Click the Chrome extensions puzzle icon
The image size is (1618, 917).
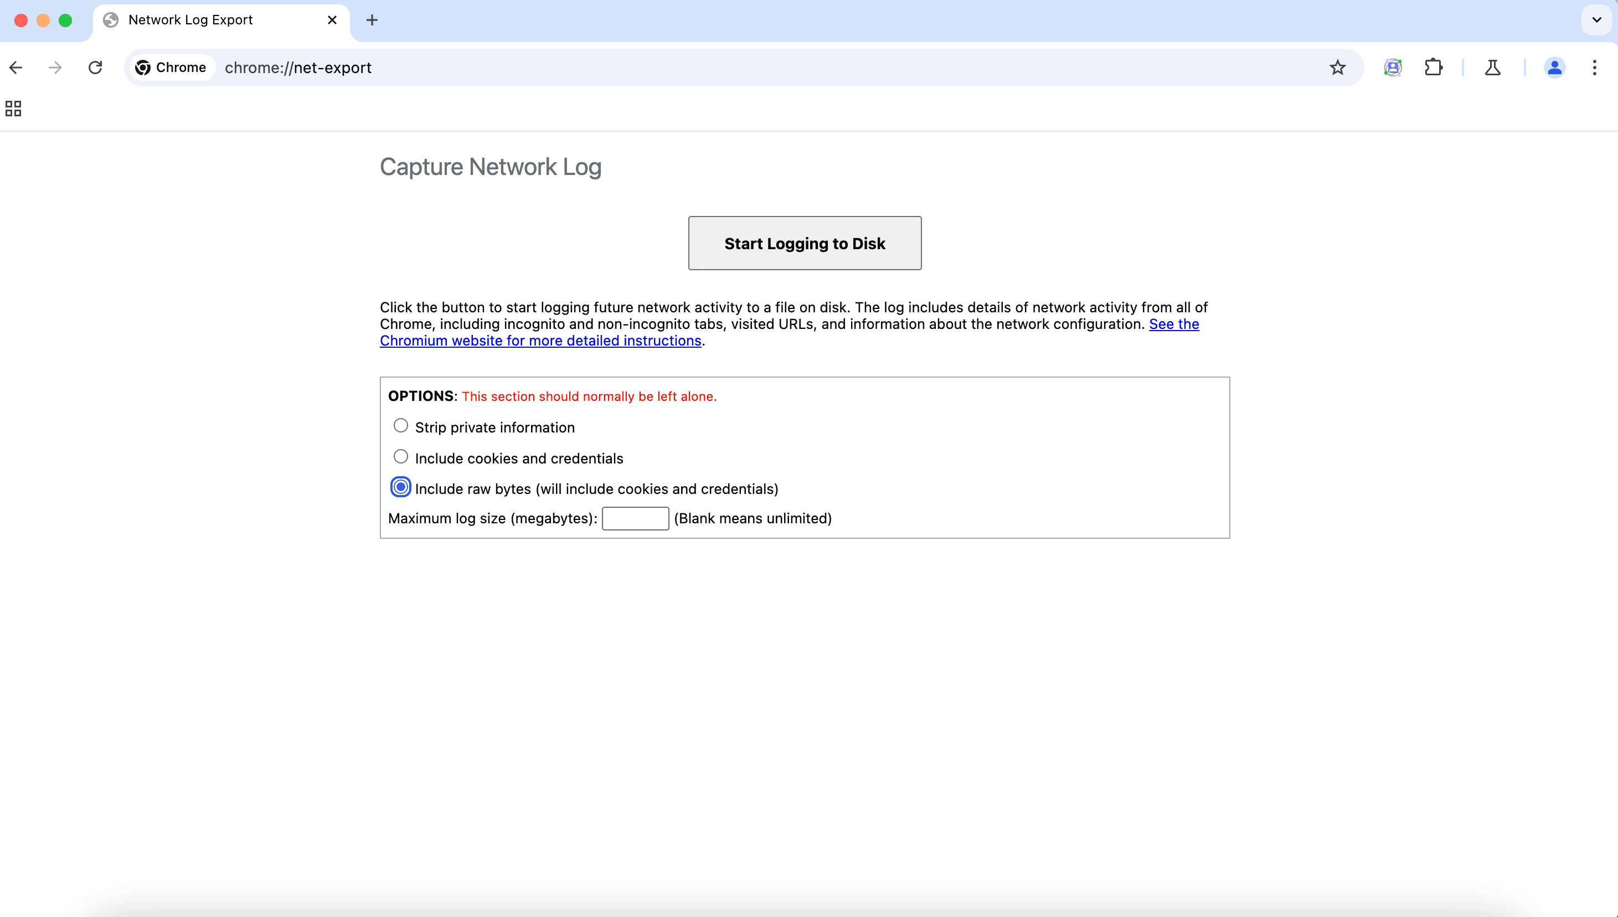pyautogui.click(x=1434, y=68)
